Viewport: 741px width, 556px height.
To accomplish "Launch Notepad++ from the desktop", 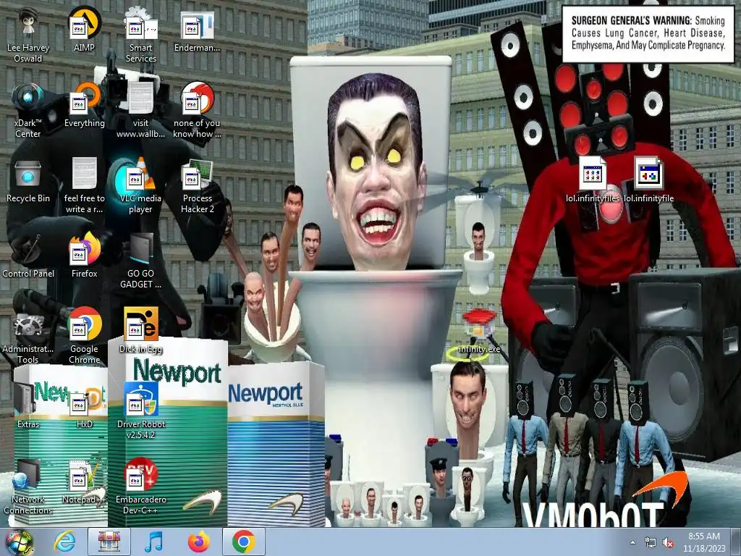I will (84, 481).
